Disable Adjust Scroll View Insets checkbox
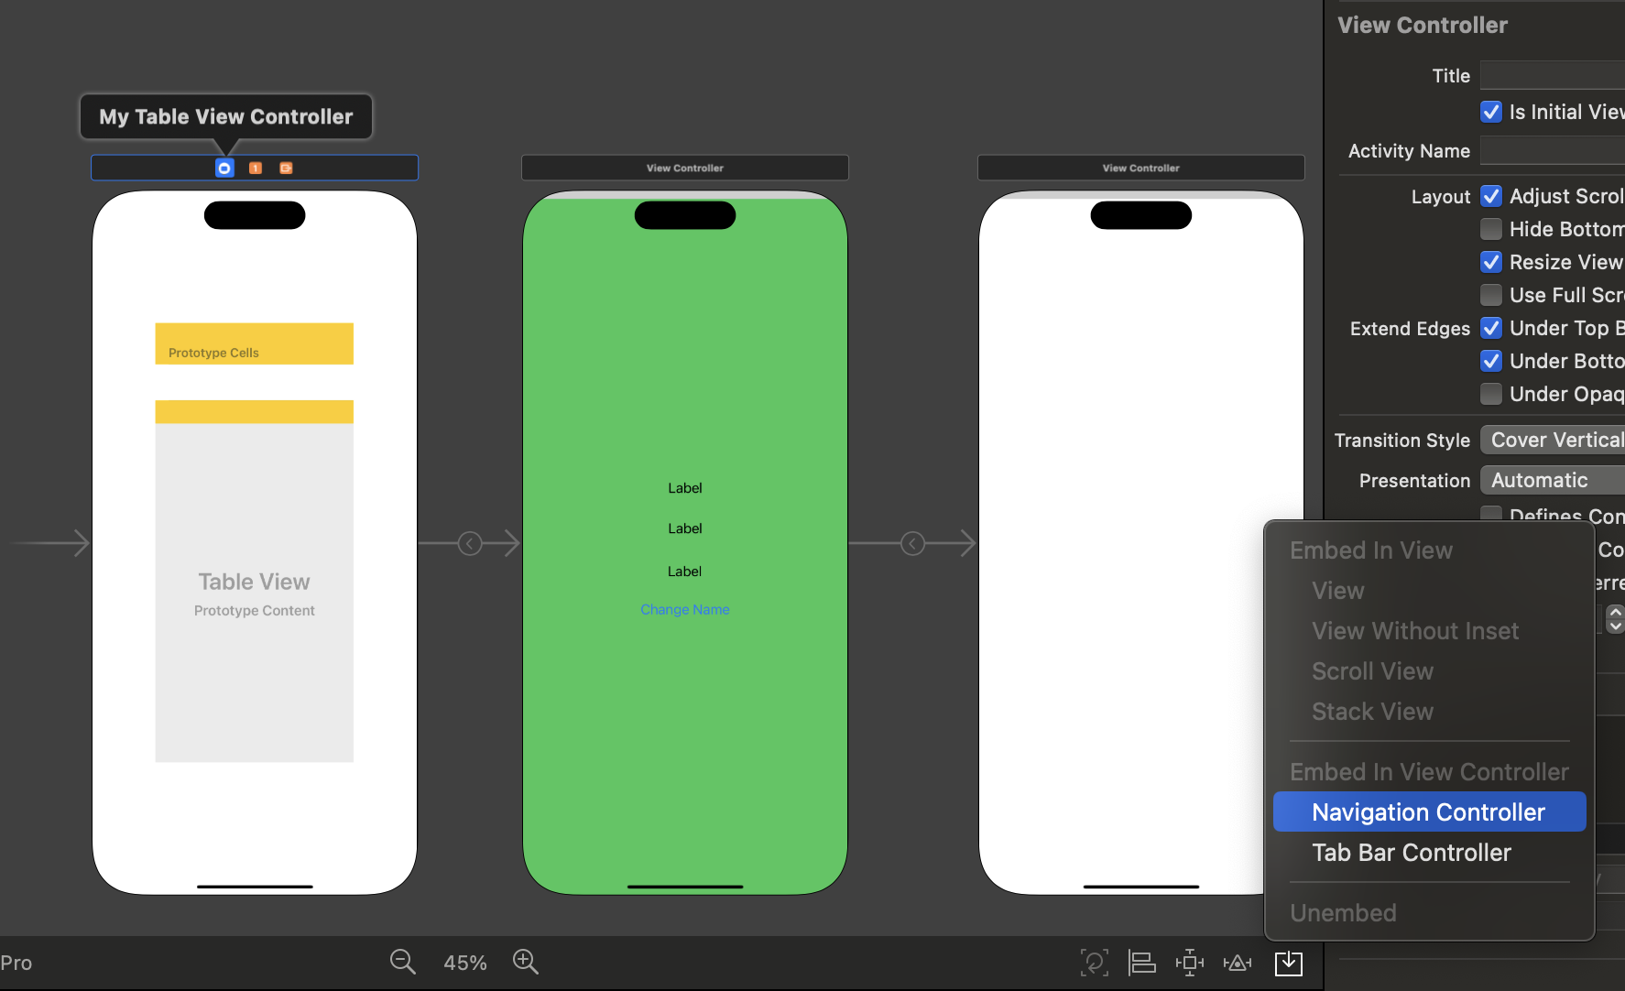 click(x=1491, y=196)
